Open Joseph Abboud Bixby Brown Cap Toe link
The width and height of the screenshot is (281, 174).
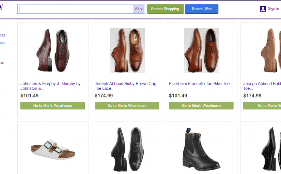tap(125, 86)
